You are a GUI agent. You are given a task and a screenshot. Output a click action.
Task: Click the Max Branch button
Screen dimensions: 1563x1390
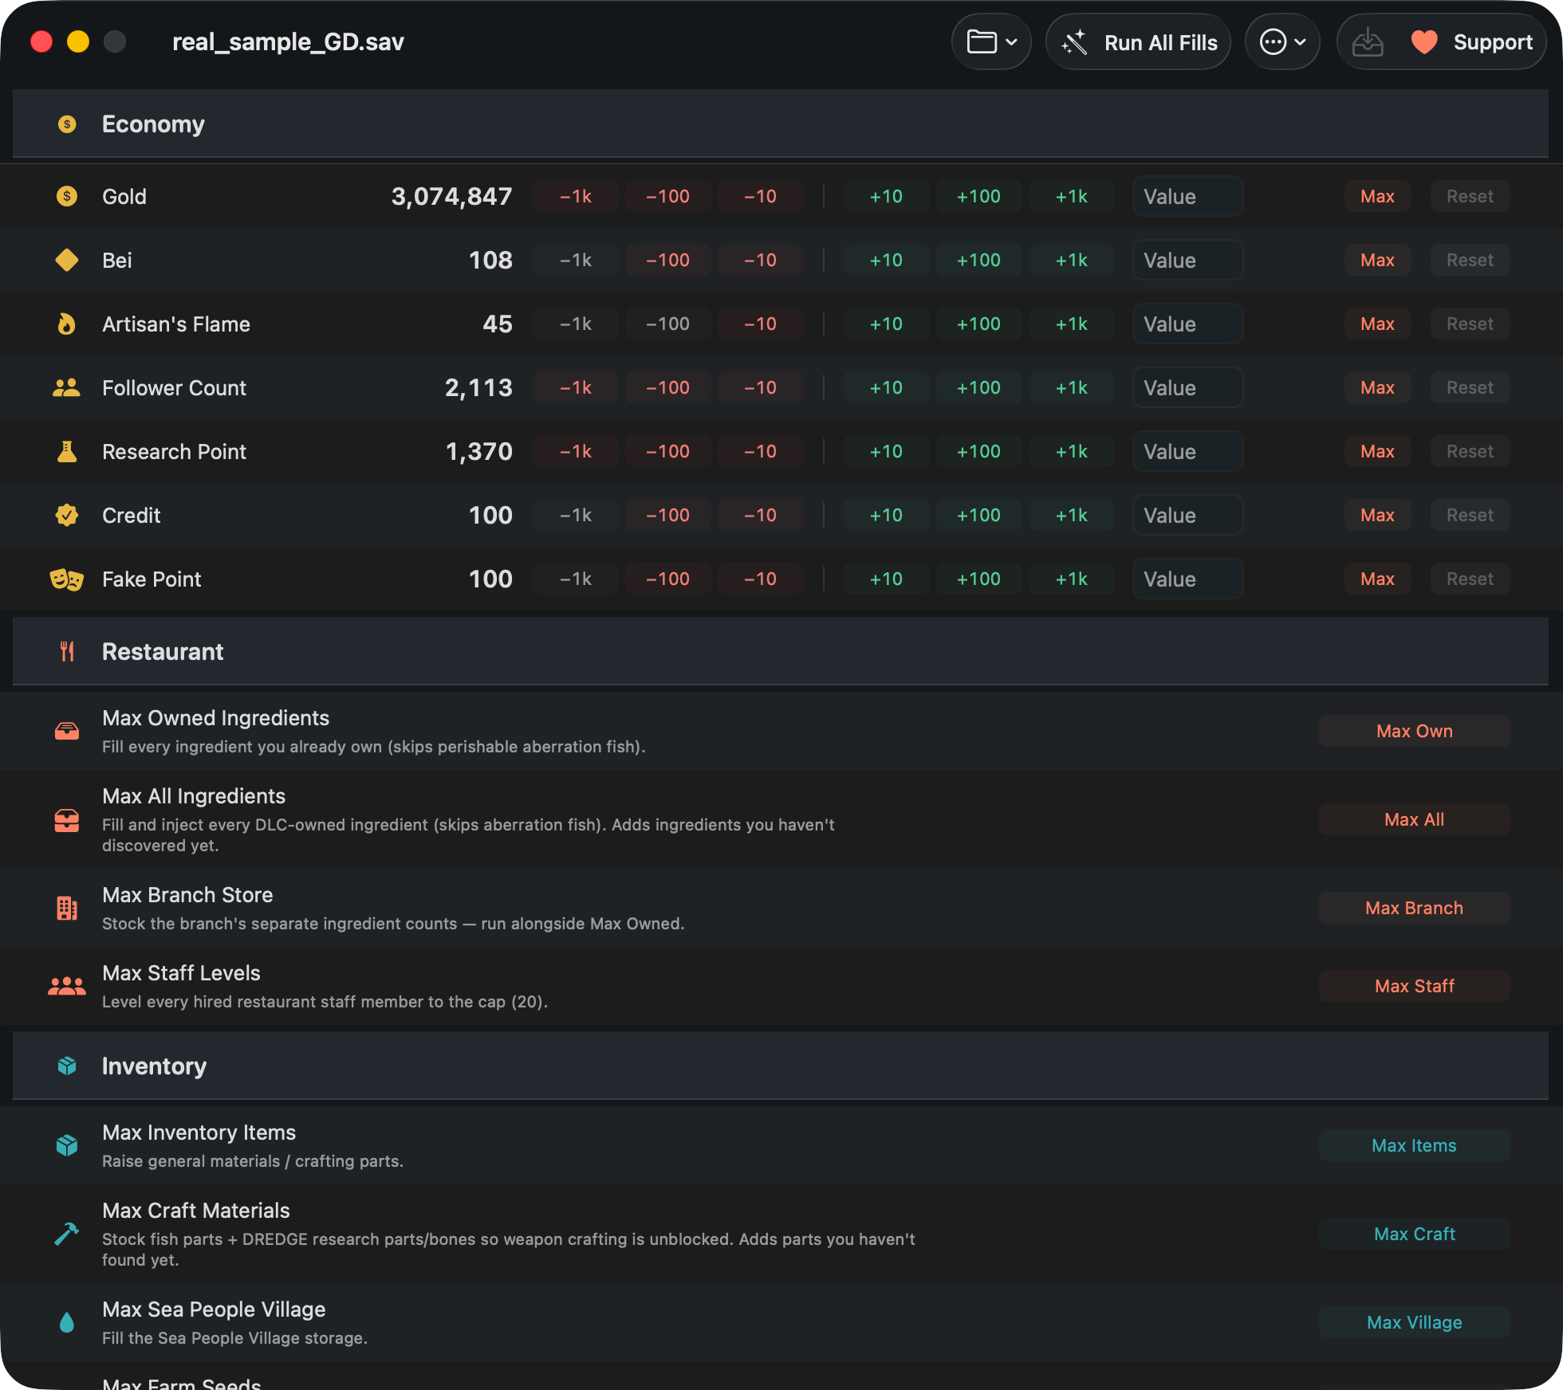[x=1414, y=908]
